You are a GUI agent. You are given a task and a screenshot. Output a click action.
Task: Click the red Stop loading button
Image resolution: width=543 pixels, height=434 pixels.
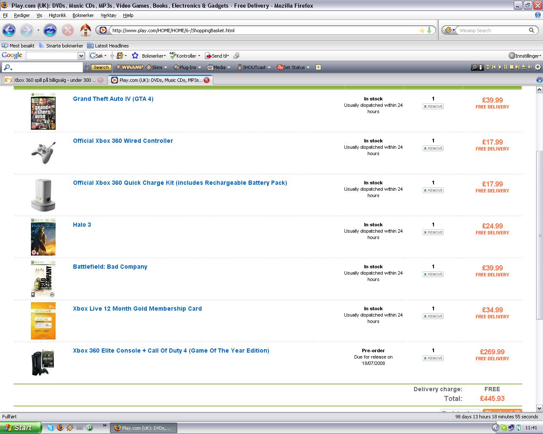[x=68, y=30]
